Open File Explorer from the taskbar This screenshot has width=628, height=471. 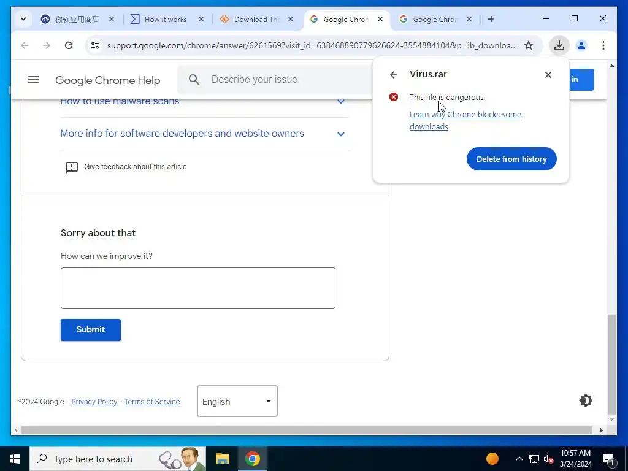(222, 459)
